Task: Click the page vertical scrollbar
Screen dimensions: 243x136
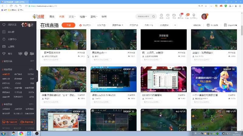Action: pos(242,31)
